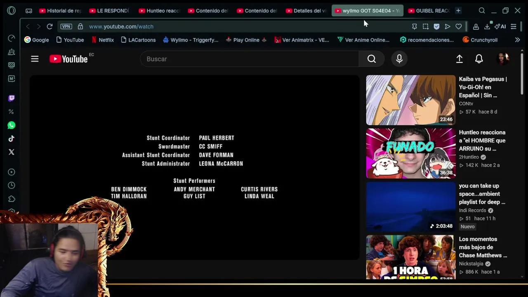528x297 pixels.
Task: Toggle the VPN badge in address bar
Action: point(66,26)
